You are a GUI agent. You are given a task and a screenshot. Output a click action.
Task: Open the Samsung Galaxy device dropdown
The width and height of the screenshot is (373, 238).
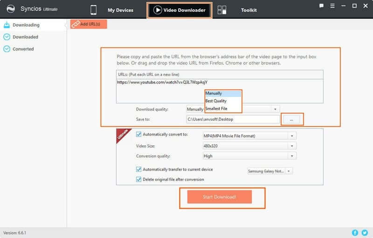(x=270, y=171)
